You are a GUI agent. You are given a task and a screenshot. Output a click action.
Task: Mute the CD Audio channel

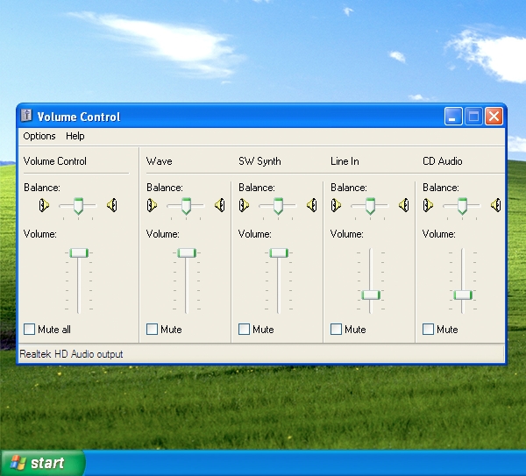tap(428, 329)
